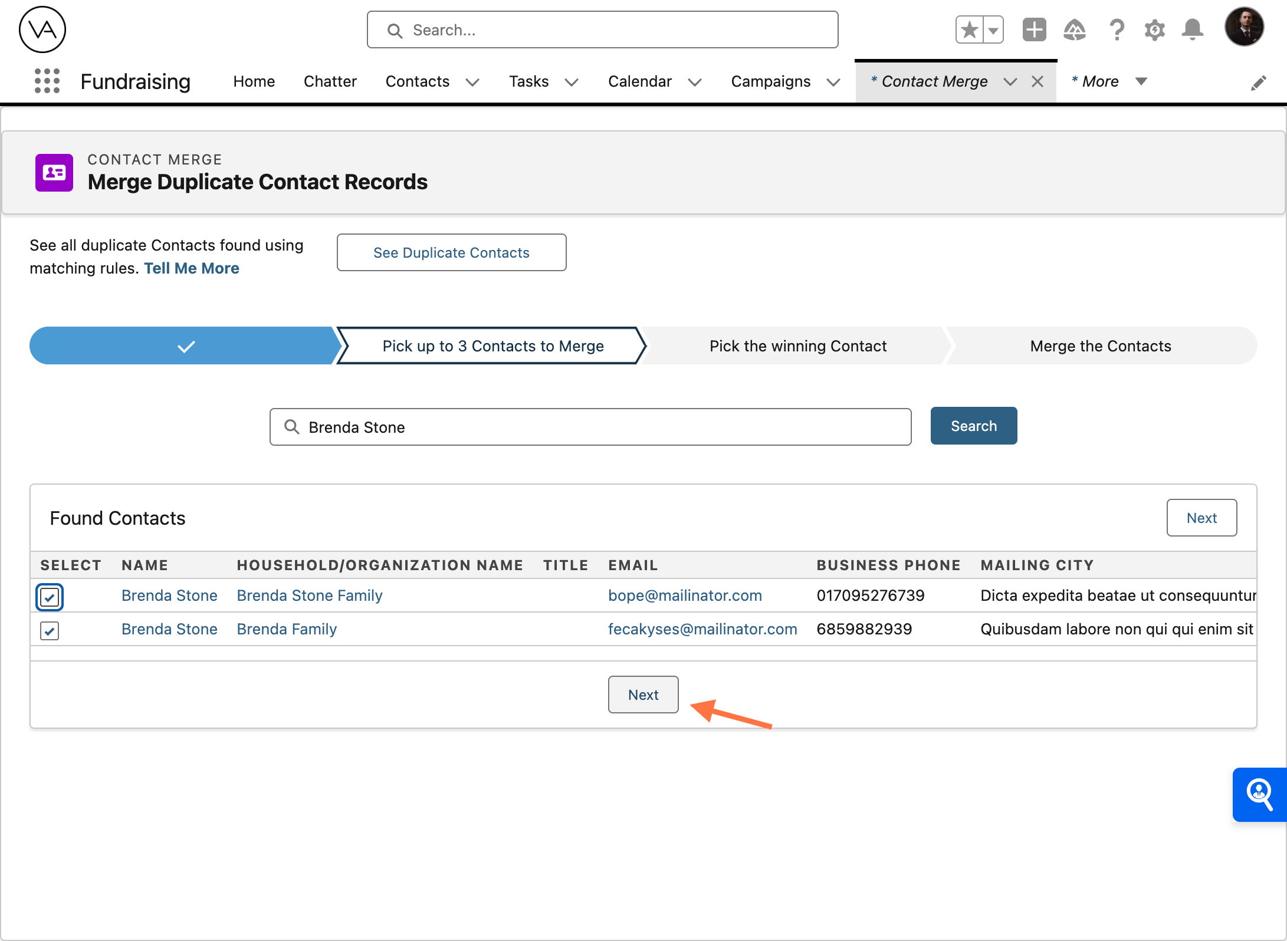Image resolution: width=1287 pixels, height=941 pixels.
Task: Click the completed checkmark path step
Action: click(186, 346)
